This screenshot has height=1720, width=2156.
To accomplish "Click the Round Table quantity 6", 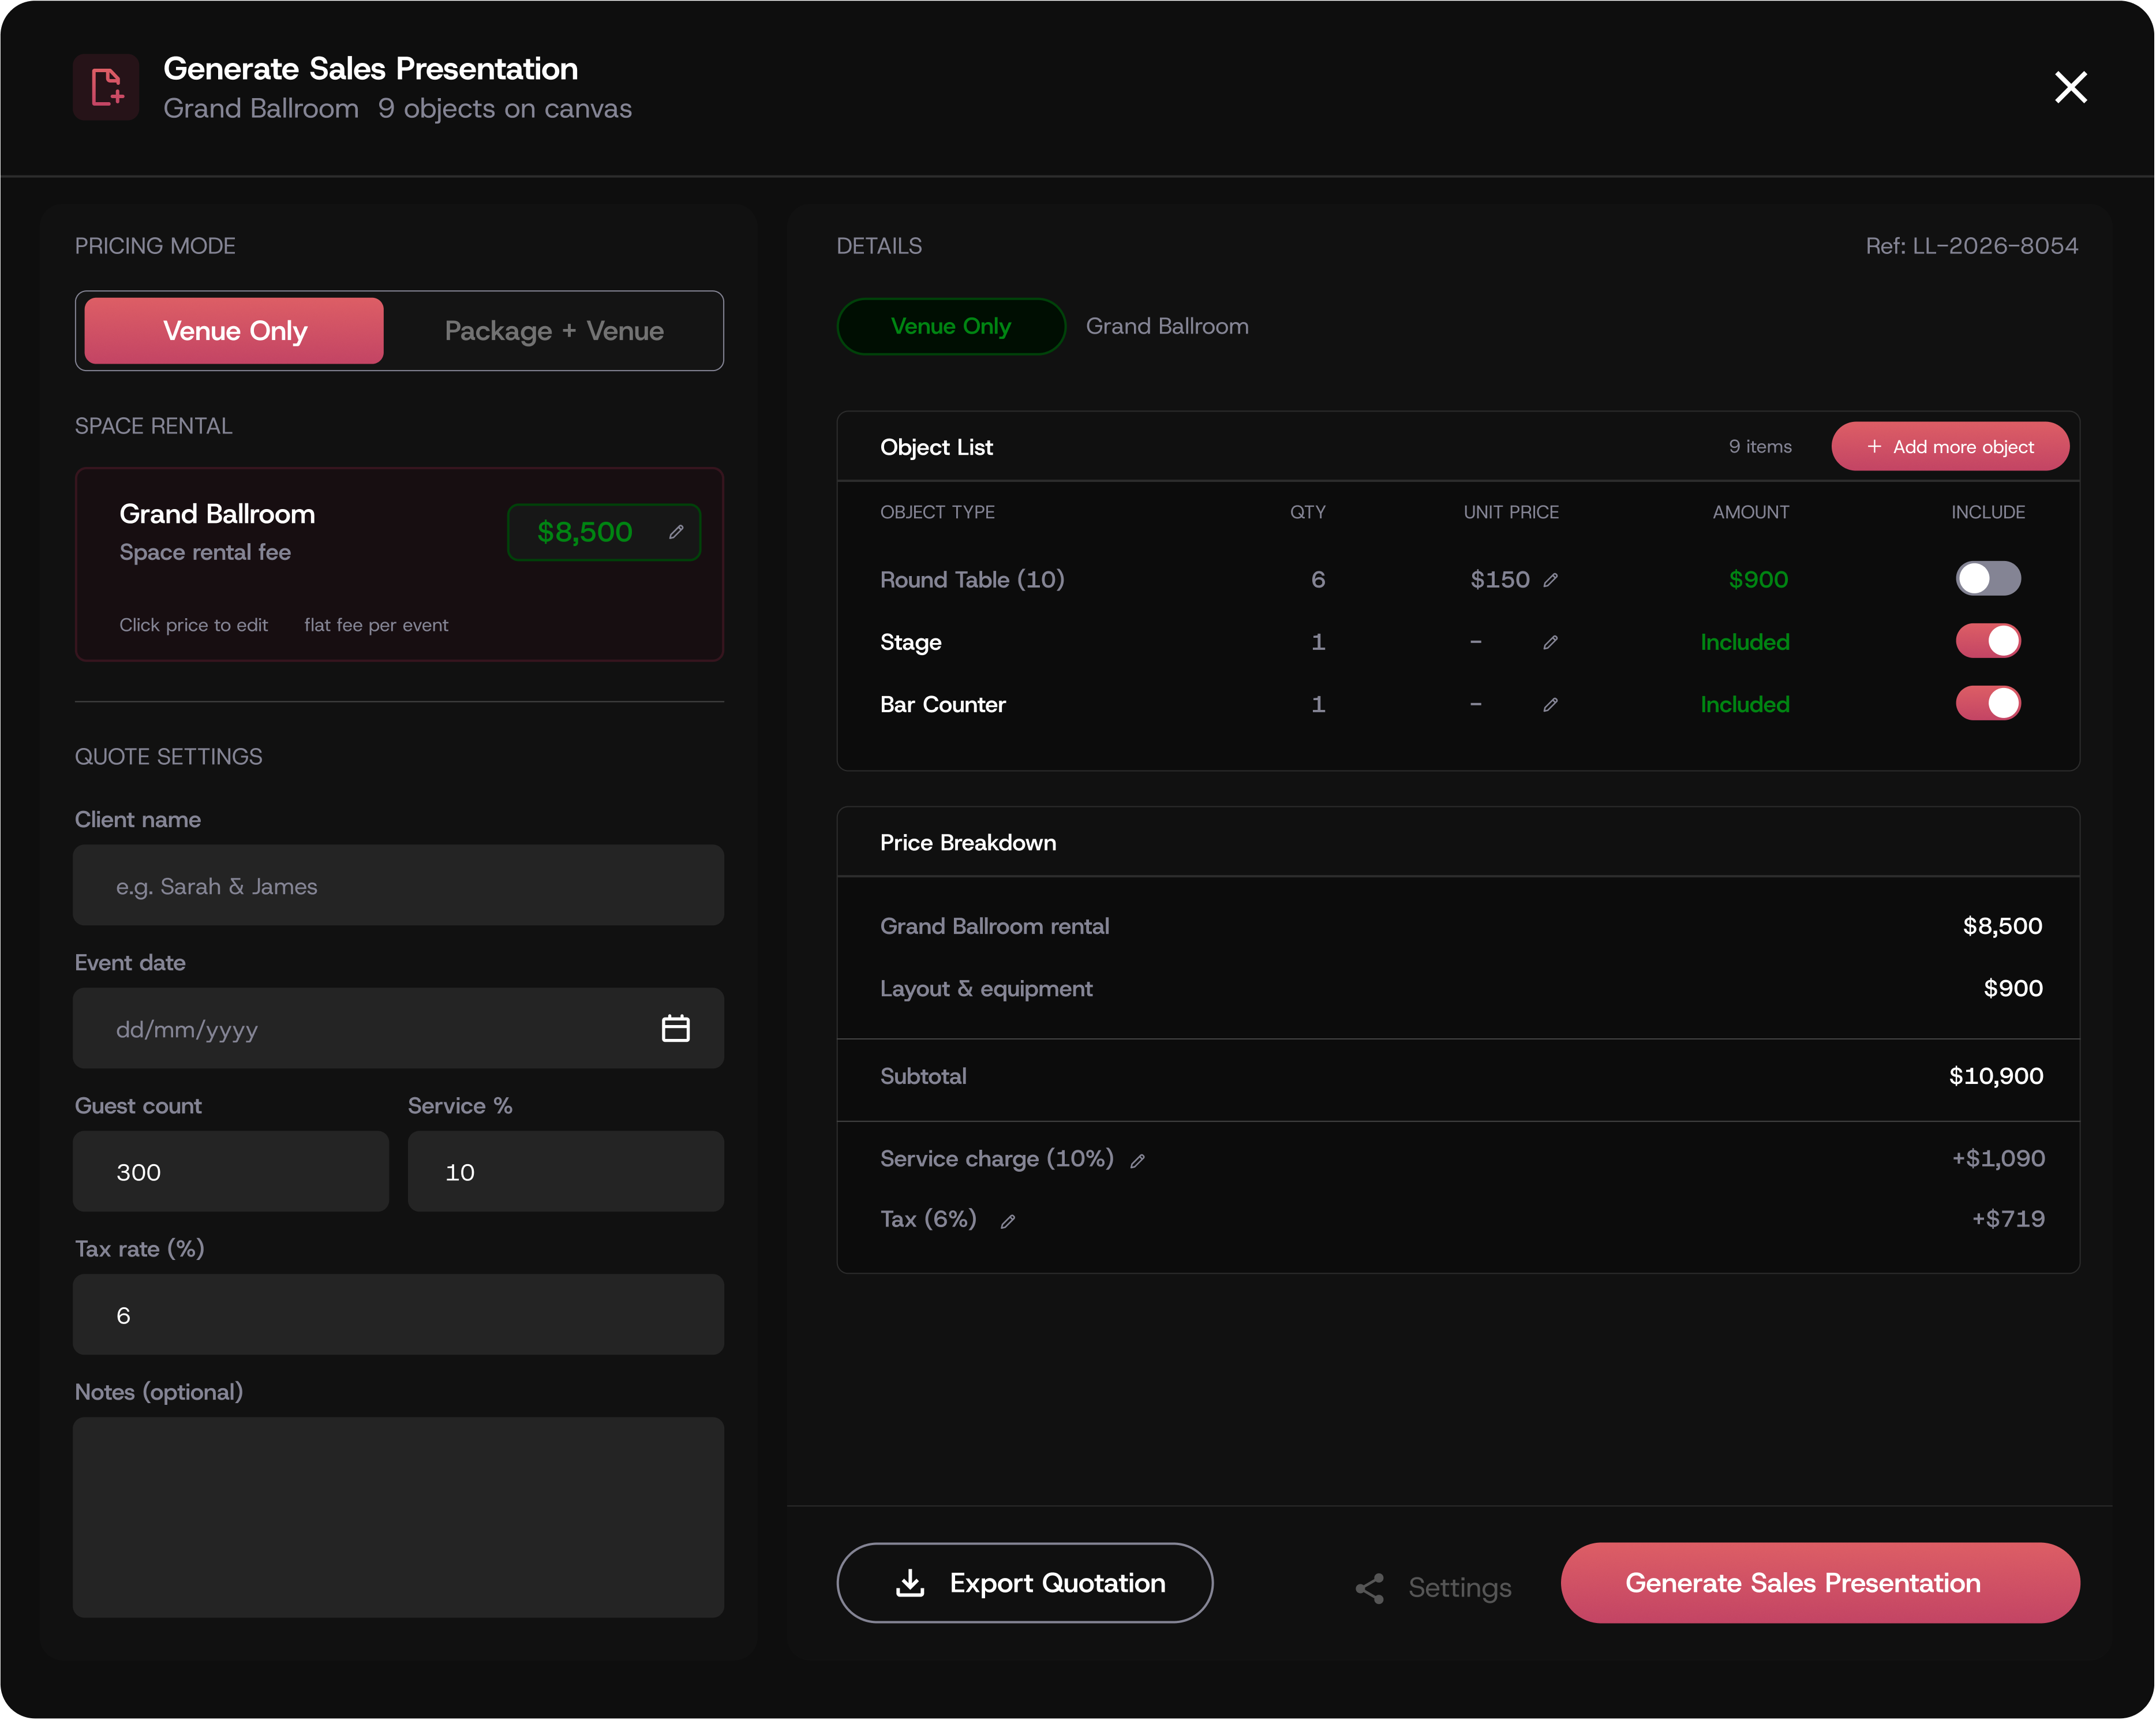I will 1318,580.
